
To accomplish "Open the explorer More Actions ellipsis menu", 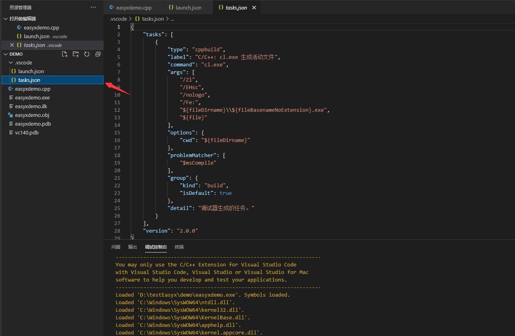I will (93, 7).
